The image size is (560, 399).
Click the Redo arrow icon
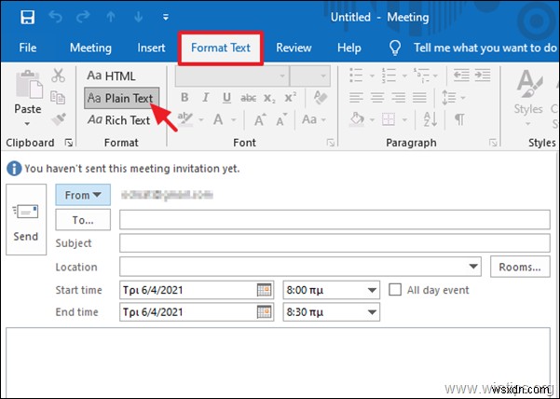click(x=83, y=17)
